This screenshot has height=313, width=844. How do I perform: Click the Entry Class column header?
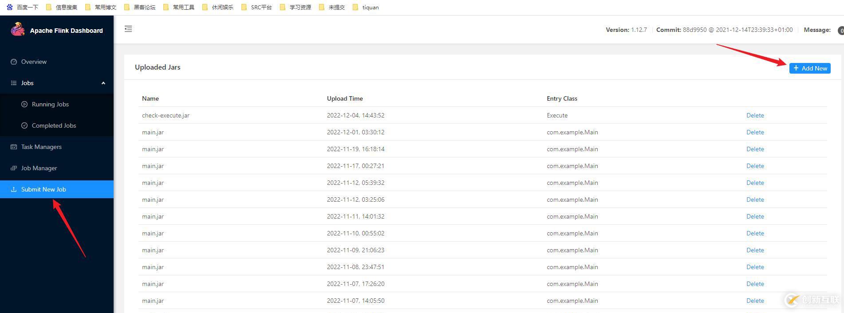[x=562, y=98]
